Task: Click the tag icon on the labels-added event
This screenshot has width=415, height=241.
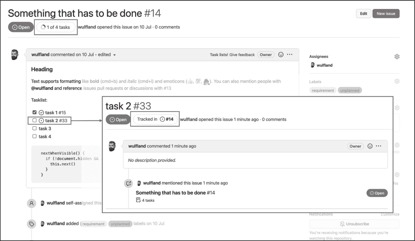Action: (x=31, y=224)
